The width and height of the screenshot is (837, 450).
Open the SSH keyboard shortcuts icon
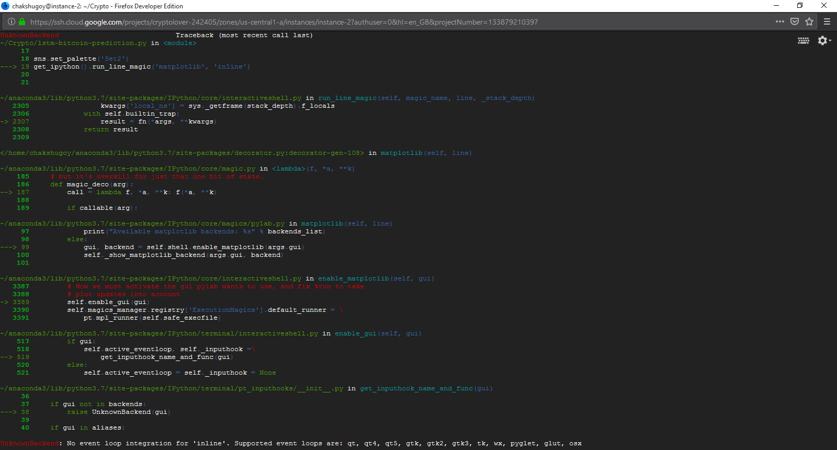tap(804, 40)
